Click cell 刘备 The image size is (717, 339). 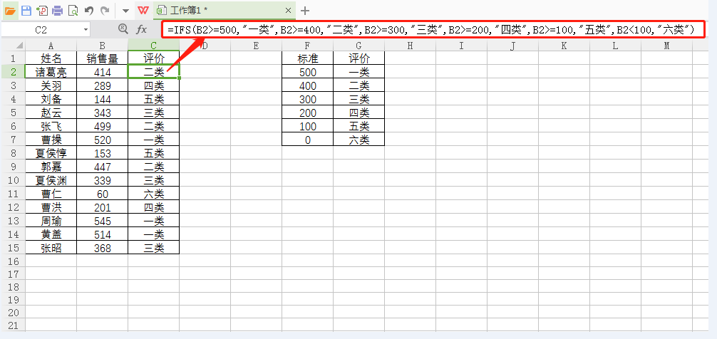click(51, 99)
